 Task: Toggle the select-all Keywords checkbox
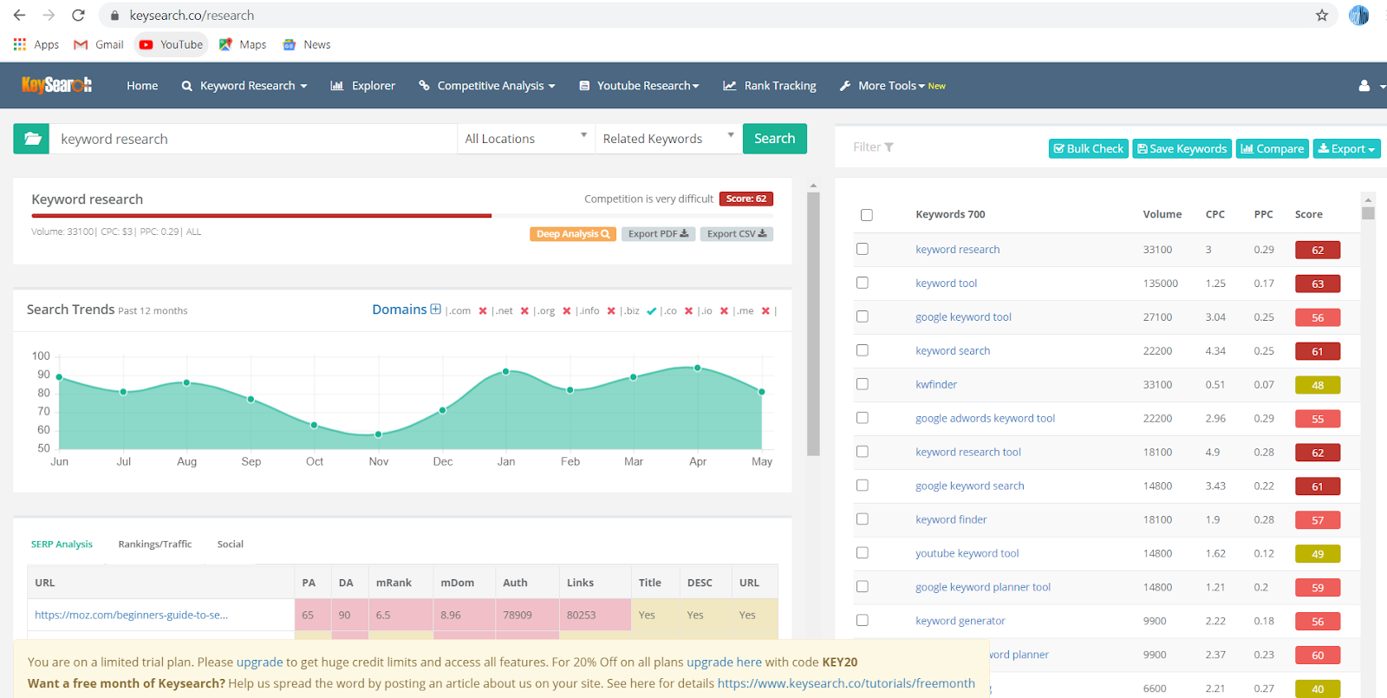[x=866, y=215]
